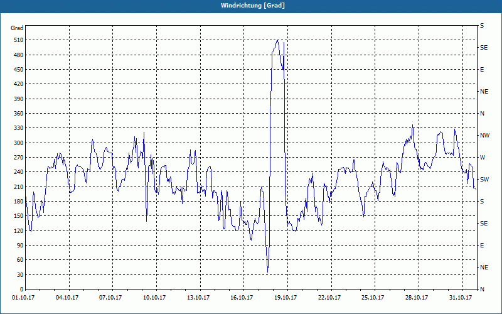Select the E compass label level with 90
Viewport: 502px width, 314px height.
(482, 246)
